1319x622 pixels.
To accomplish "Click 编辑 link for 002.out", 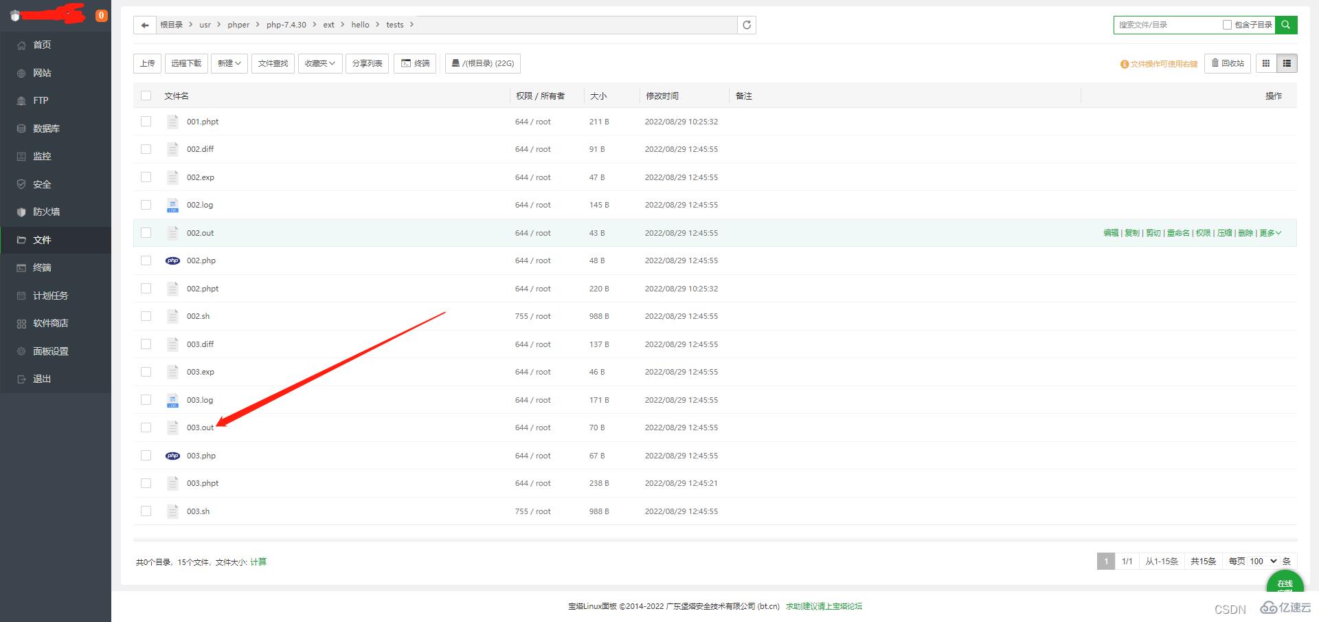I will (1111, 233).
